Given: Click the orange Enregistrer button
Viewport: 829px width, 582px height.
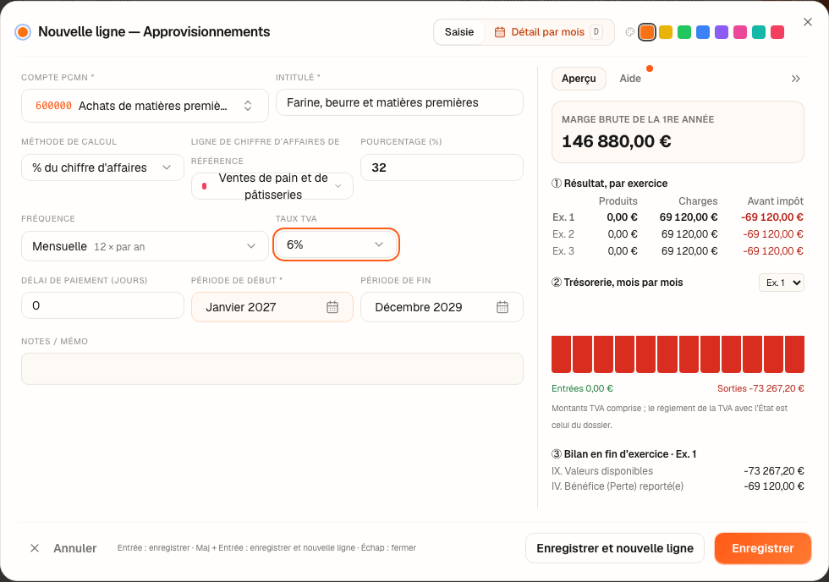Looking at the screenshot, I should (763, 548).
